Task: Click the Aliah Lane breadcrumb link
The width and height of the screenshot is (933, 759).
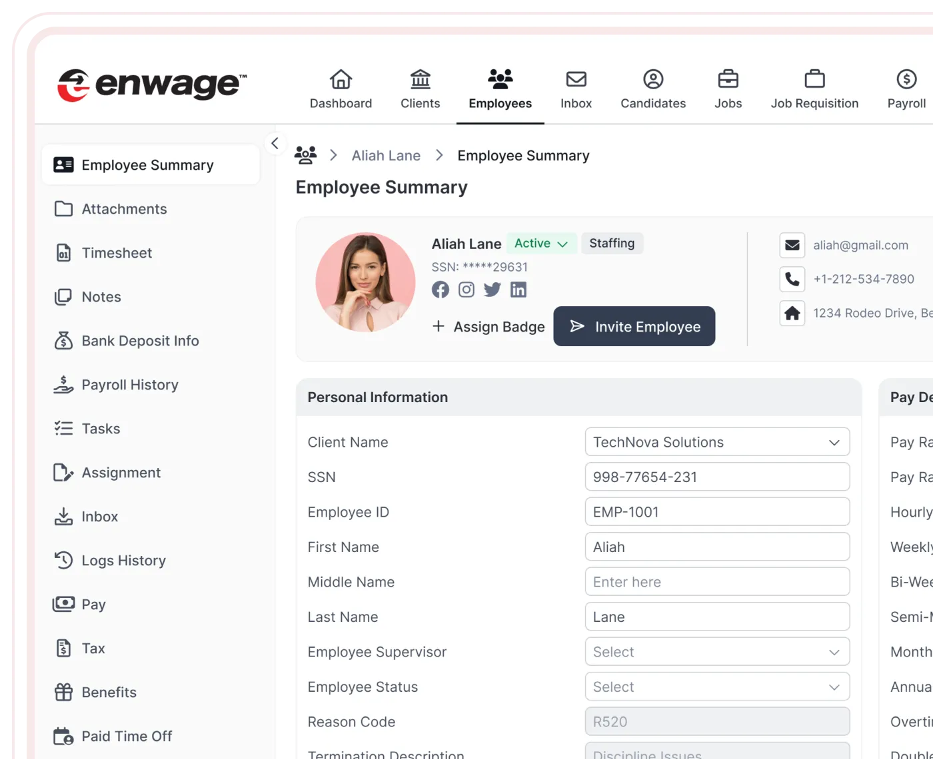Action: pos(386,156)
